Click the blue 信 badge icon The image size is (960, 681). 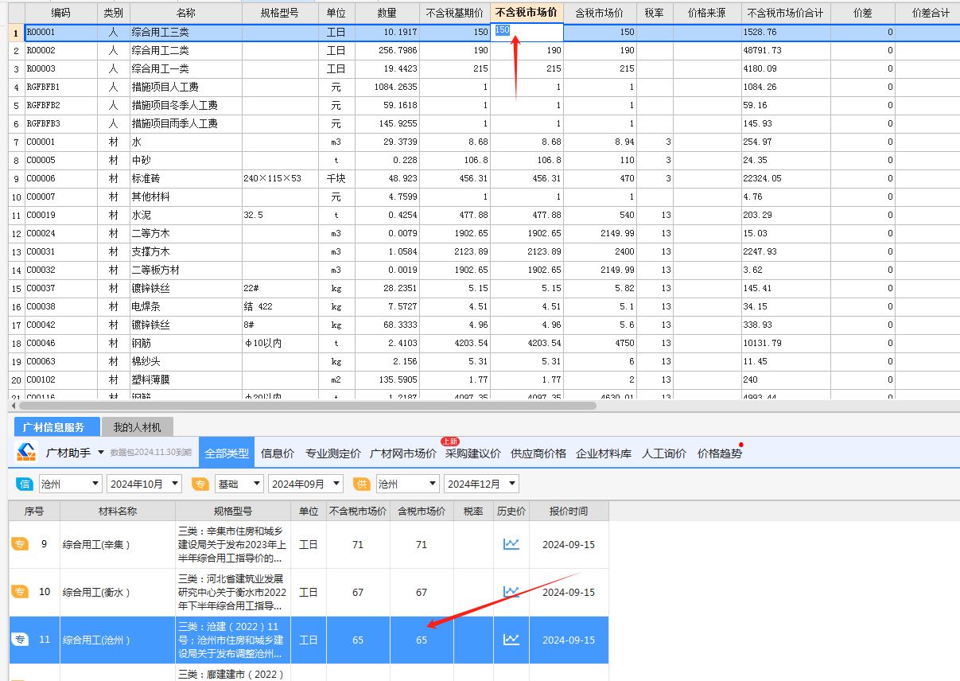click(x=25, y=484)
